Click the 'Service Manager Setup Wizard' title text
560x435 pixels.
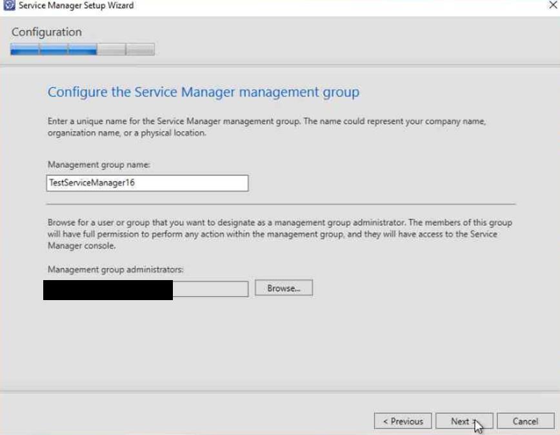click(x=76, y=5)
